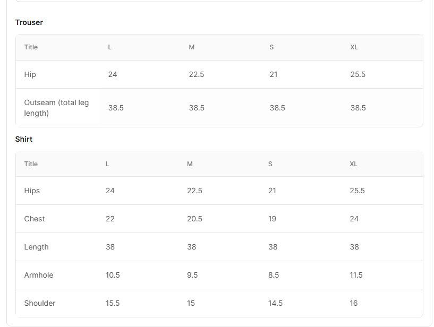Select the Armhole value 11.5
The height and width of the screenshot is (327, 434).
click(x=356, y=275)
